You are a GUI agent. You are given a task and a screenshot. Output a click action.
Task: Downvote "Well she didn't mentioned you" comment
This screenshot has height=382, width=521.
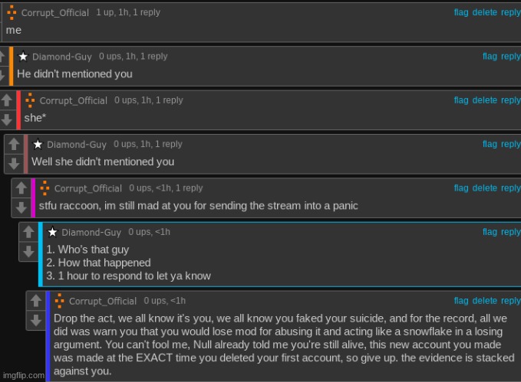point(13,162)
